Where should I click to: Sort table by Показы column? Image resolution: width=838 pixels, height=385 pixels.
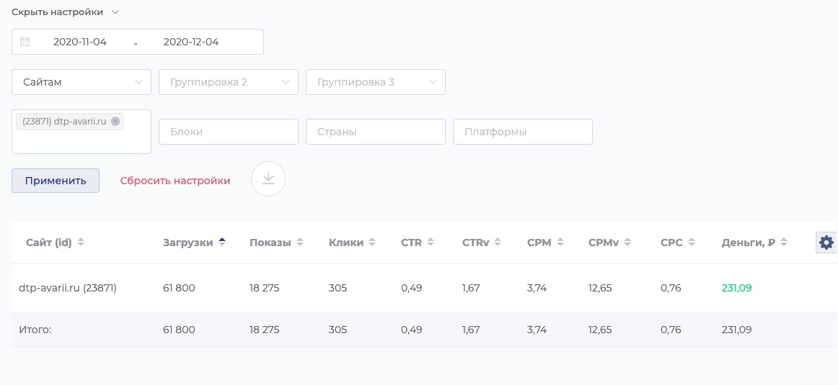276,243
